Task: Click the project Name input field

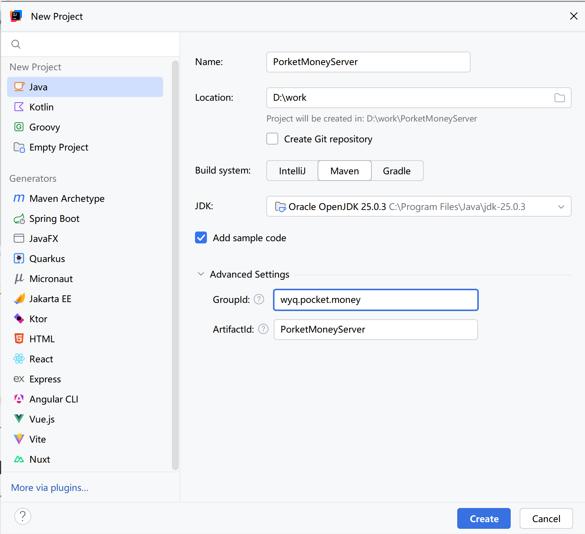Action: tap(368, 62)
